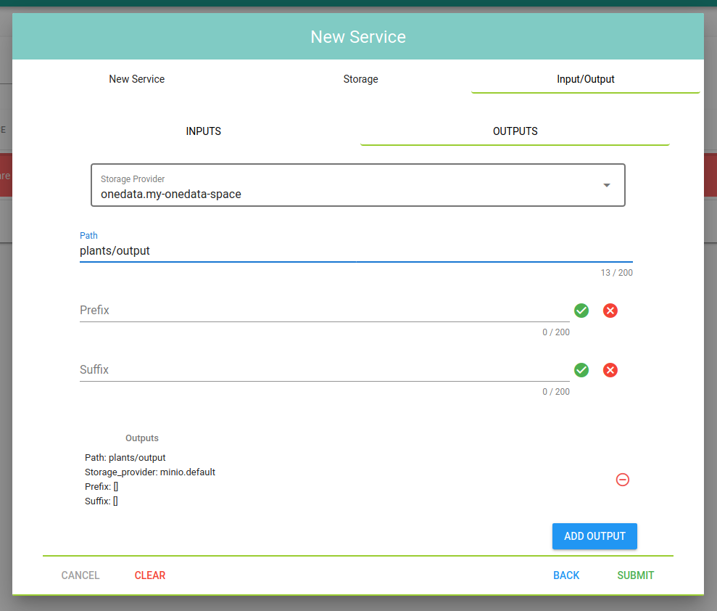Discard the Prefix with red X icon
The image size is (717, 611).
click(x=610, y=311)
